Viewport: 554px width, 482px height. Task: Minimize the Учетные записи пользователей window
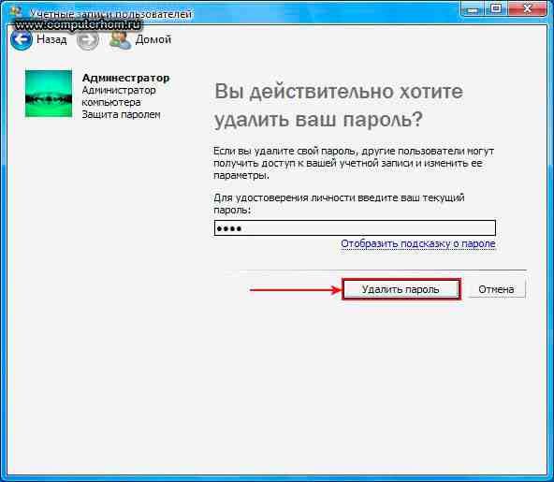point(473,9)
